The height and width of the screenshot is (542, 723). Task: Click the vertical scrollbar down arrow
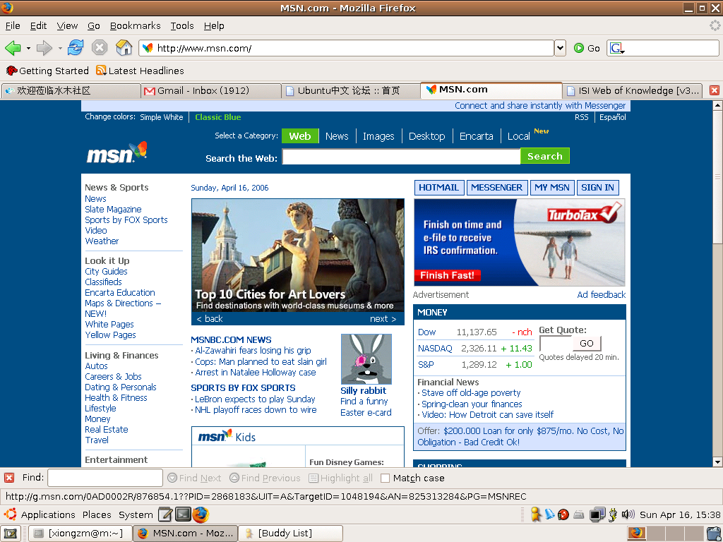(717, 462)
